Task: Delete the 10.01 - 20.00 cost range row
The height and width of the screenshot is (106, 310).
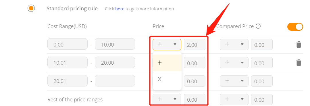Action: pyautogui.click(x=299, y=63)
